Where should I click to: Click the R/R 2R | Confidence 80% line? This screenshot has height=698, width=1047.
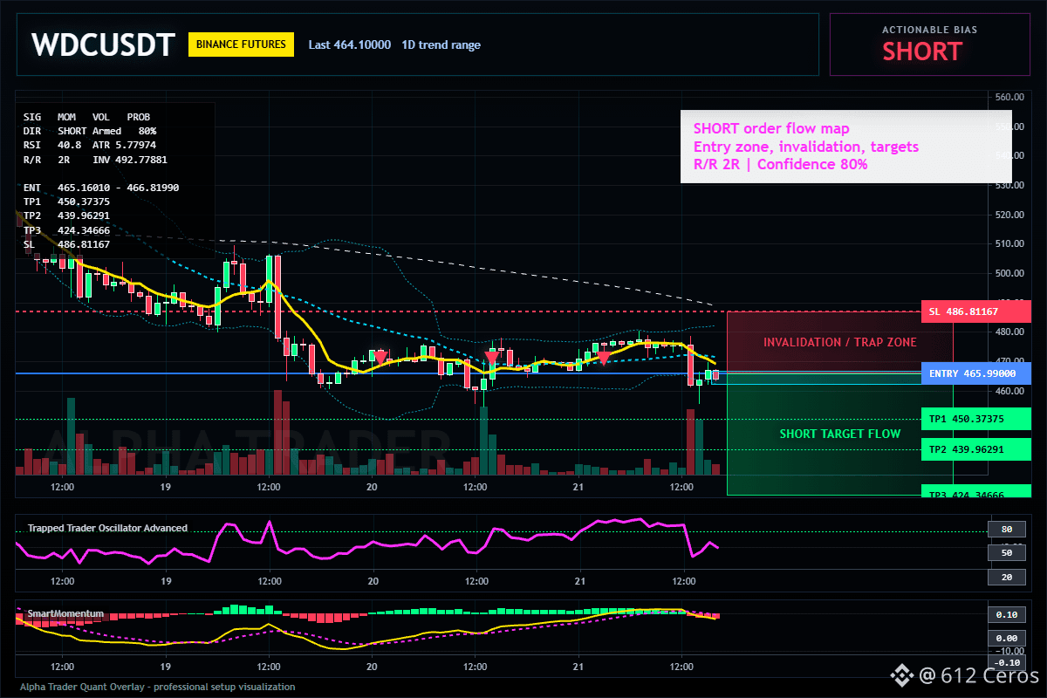780,164
